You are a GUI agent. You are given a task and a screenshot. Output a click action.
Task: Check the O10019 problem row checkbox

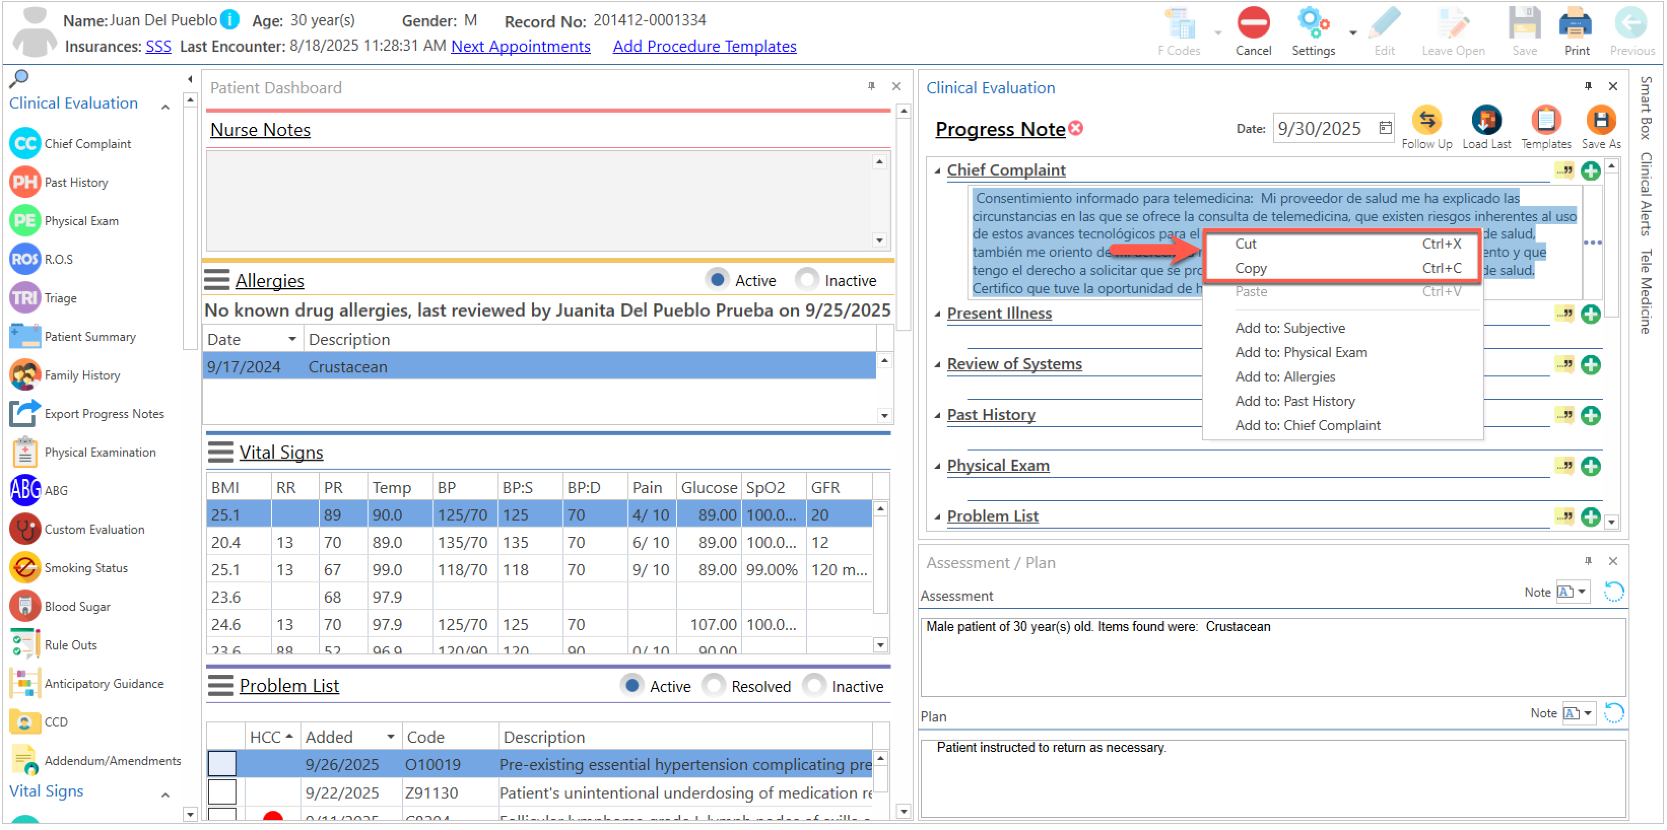[222, 764]
